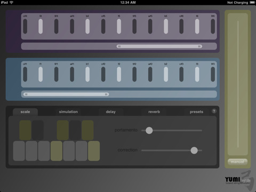The height and width of the screenshot is (192, 256).
Task: Tap the f4 note bar on purple string
Action: click(41, 26)
